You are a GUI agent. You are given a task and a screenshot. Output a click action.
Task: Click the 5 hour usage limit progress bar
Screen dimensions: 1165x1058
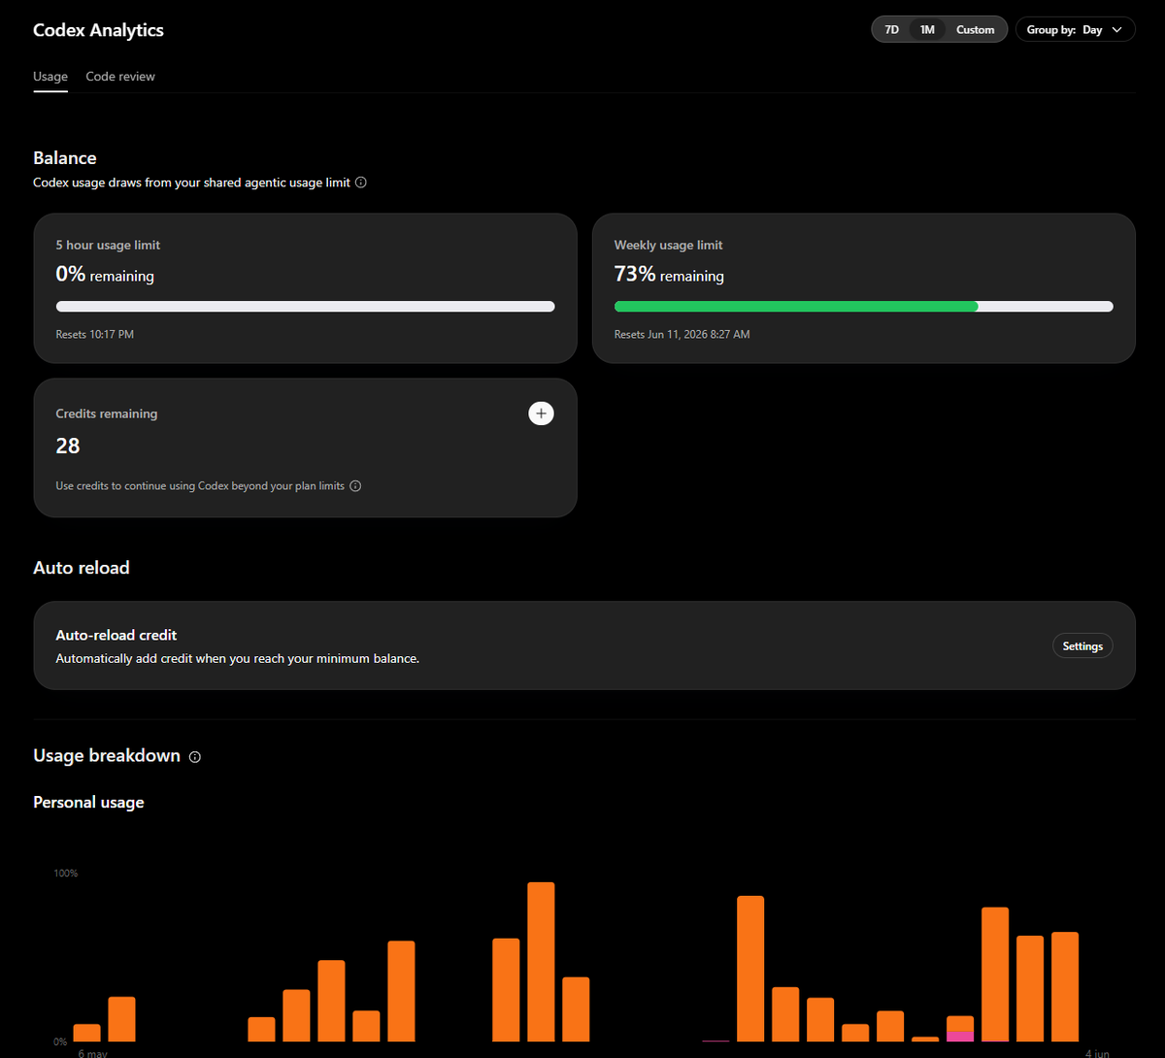pos(305,307)
